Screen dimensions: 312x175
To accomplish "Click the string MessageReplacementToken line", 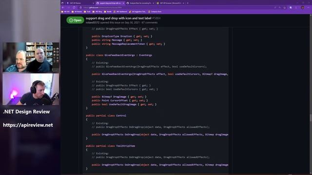I will pyautogui.click(x=128, y=44).
